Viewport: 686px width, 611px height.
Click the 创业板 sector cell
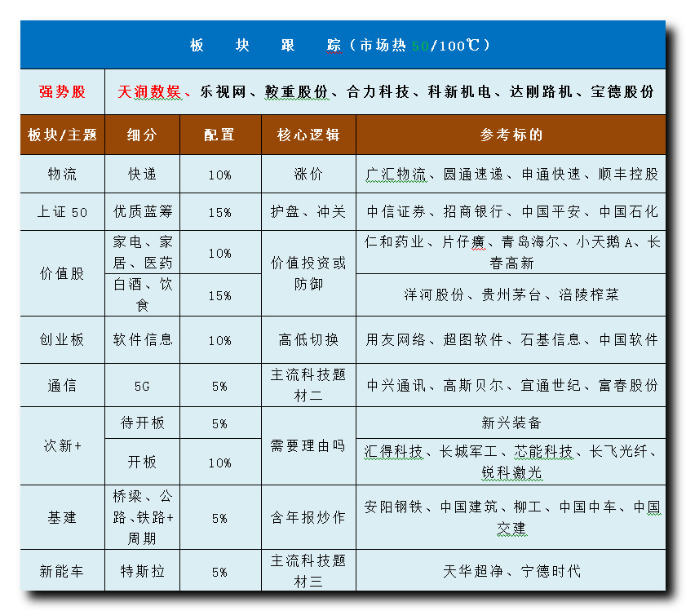(x=62, y=340)
